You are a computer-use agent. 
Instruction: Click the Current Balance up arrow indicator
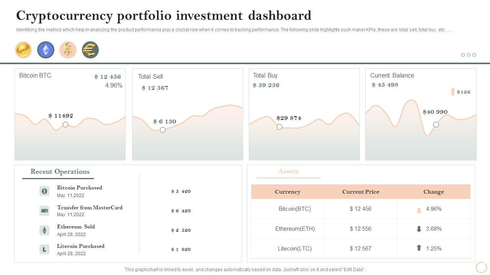tap(453, 92)
